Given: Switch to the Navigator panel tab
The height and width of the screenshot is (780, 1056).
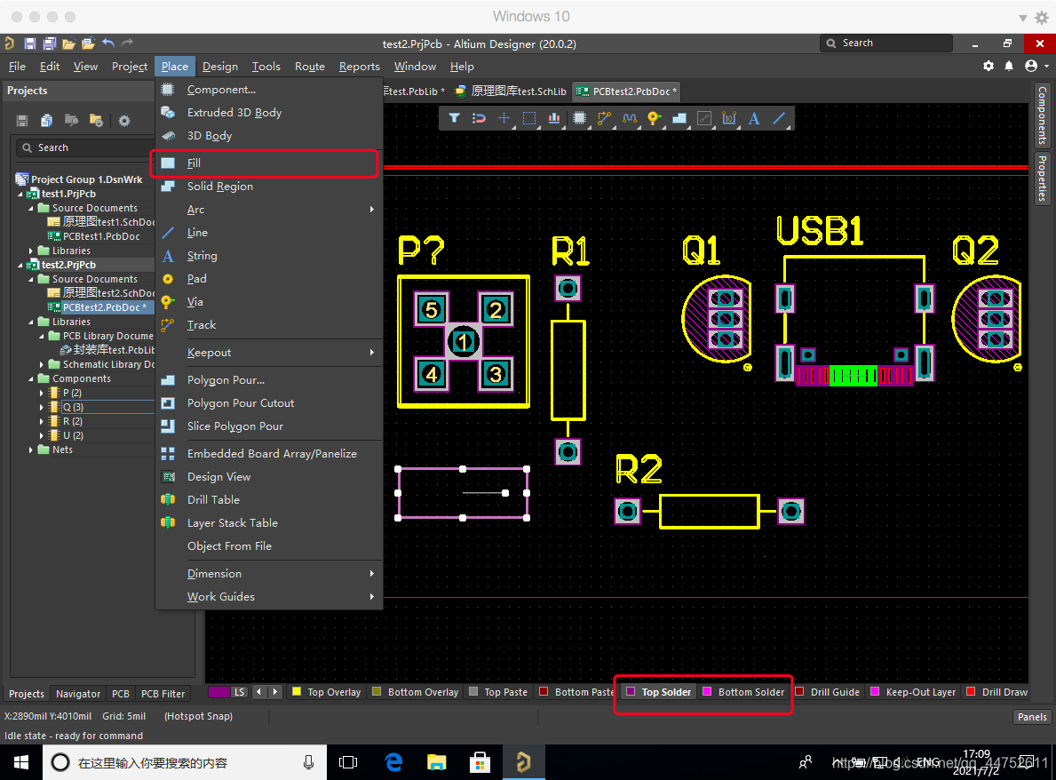Looking at the screenshot, I should click(x=78, y=694).
